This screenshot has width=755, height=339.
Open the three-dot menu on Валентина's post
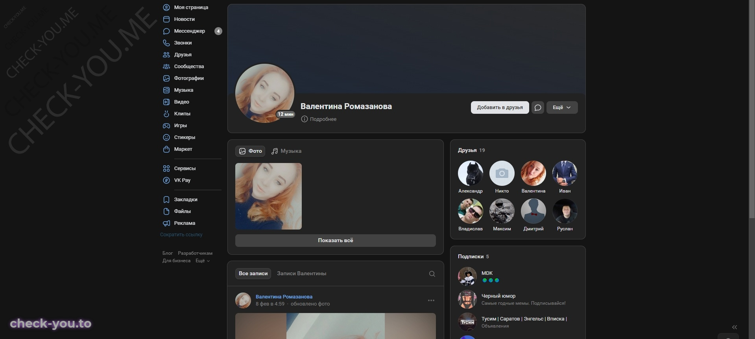431,300
